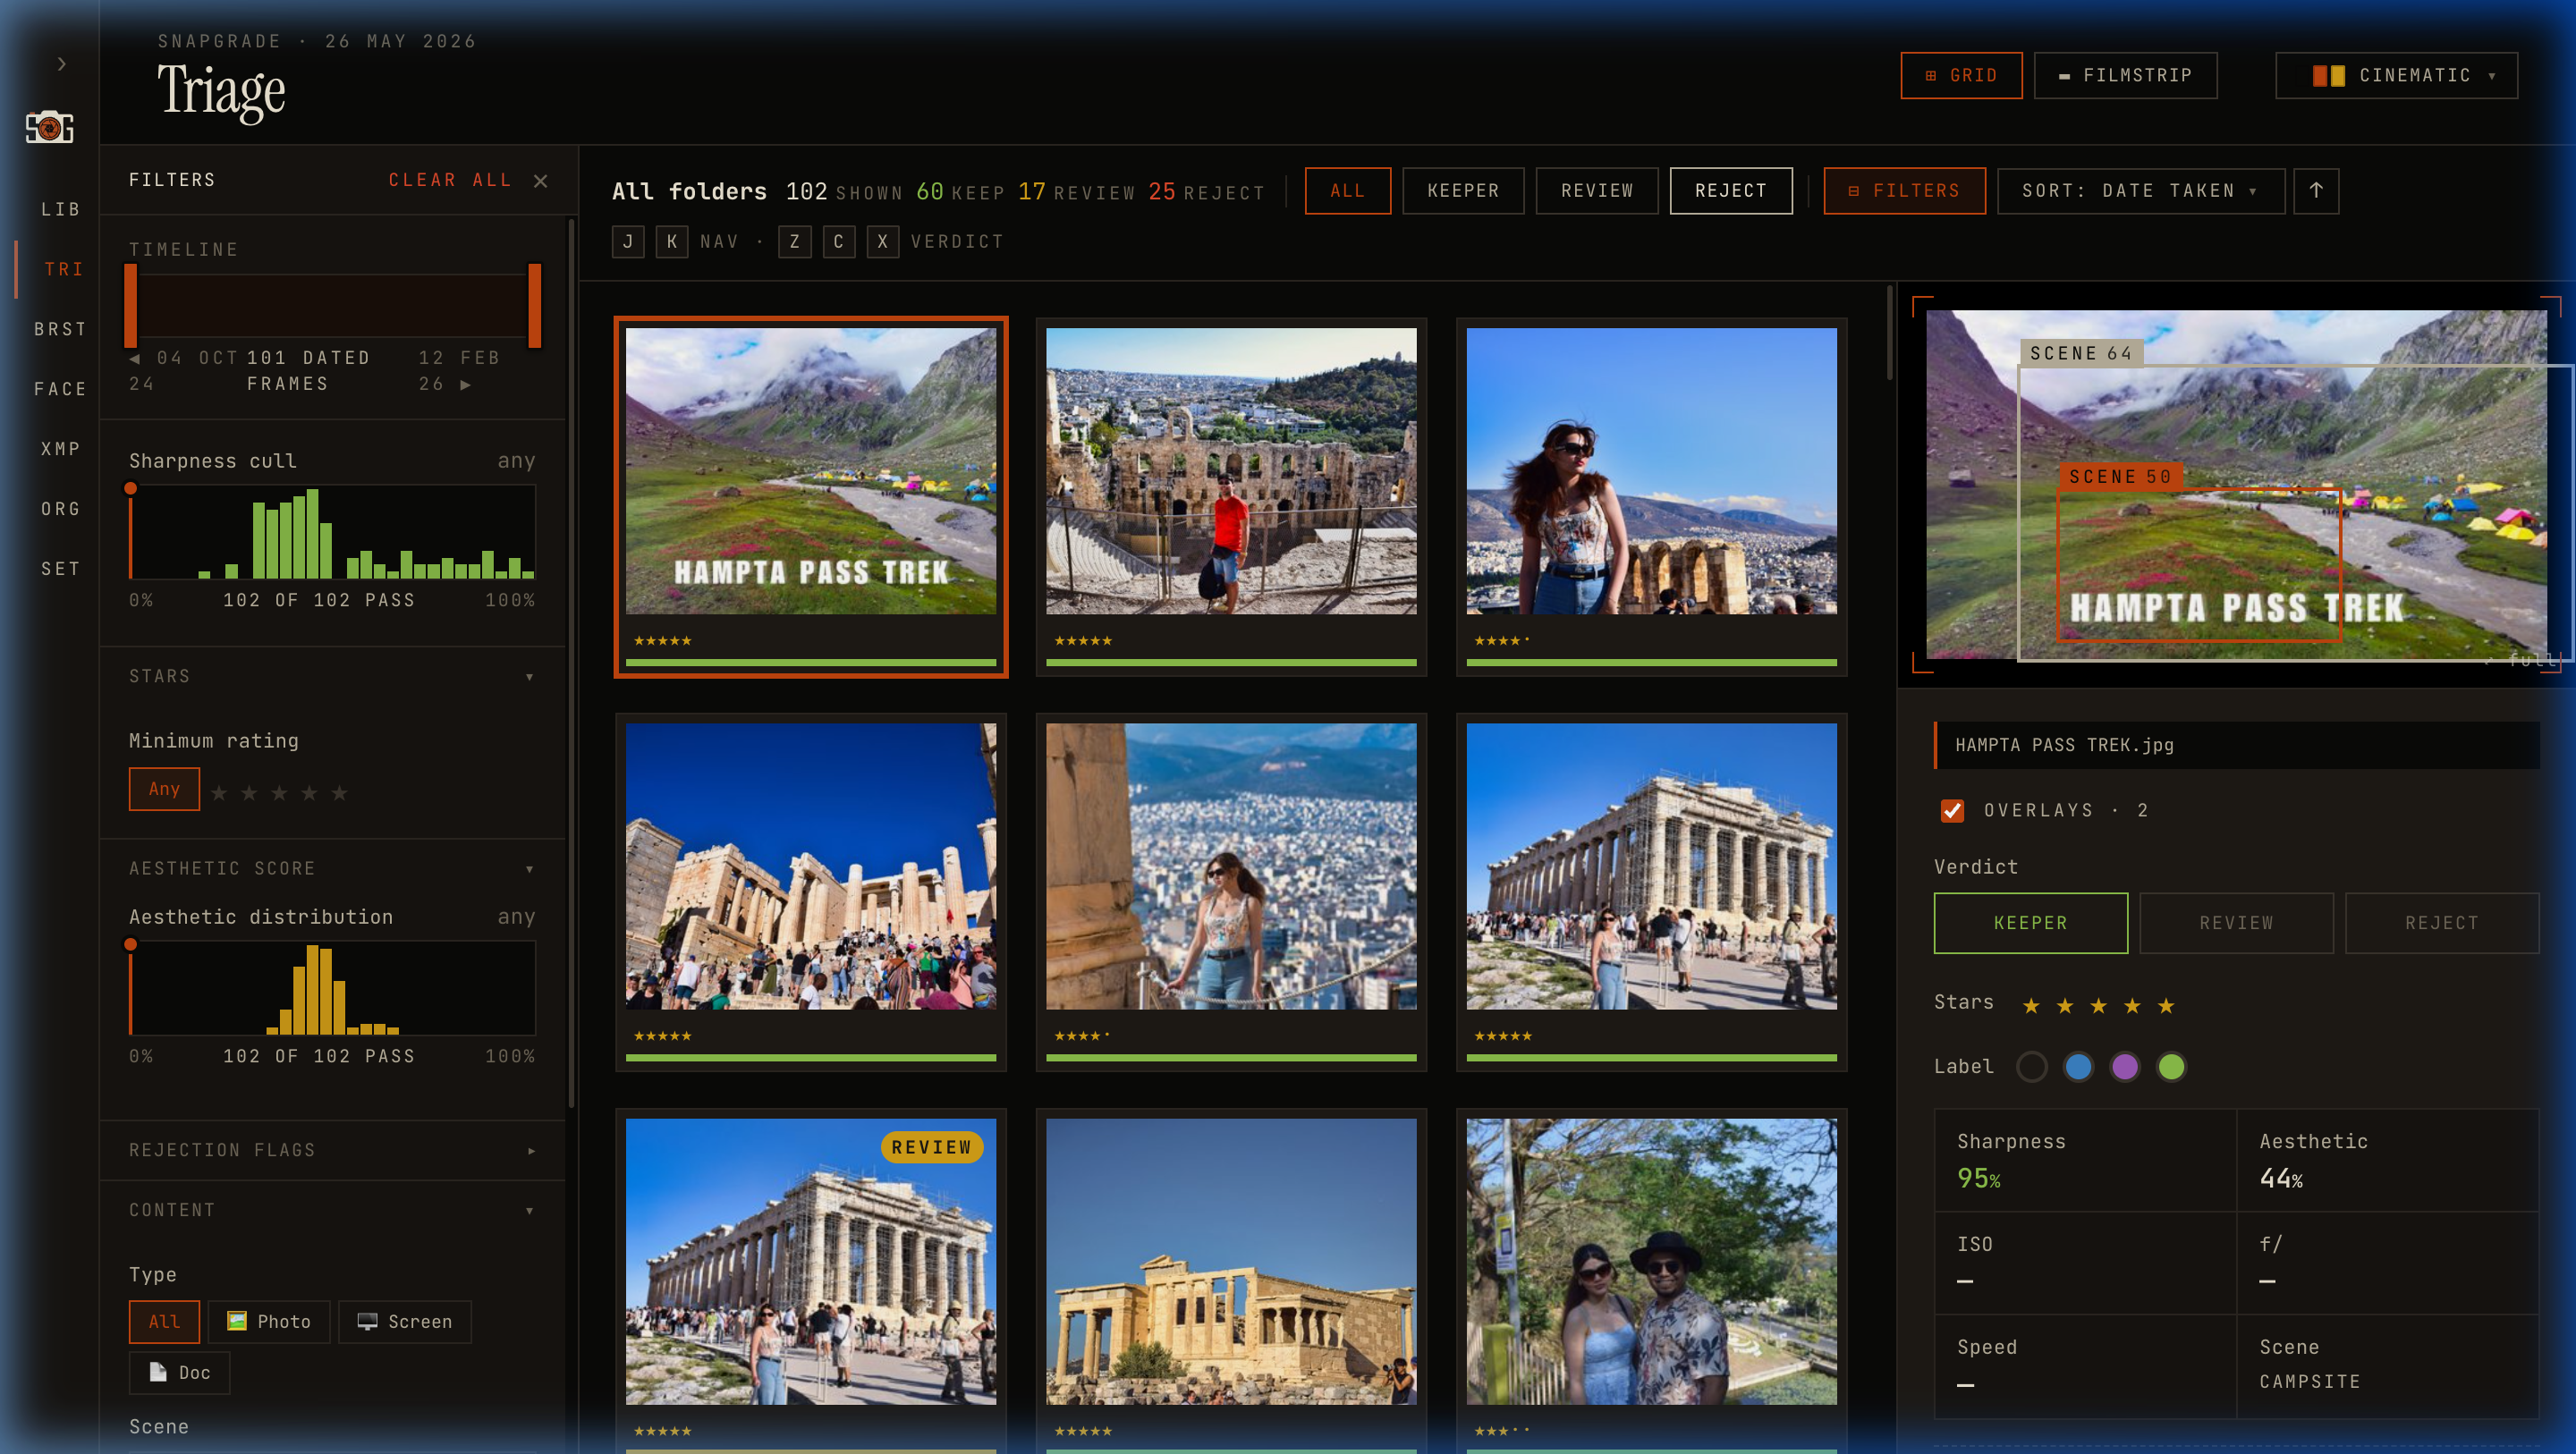Image resolution: width=2576 pixels, height=1454 pixels.
Task: Click the K nav key hint
Action: [672, 242]
